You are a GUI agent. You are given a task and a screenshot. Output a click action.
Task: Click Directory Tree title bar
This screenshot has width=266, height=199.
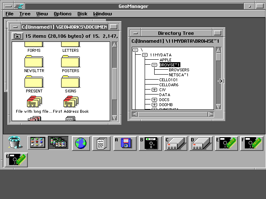click(176, 33)
